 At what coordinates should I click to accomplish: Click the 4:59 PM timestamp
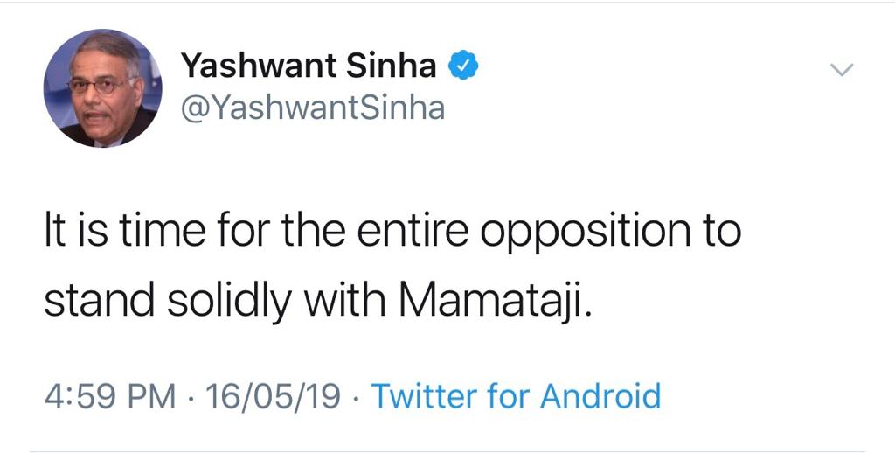(x=110, y=396)
